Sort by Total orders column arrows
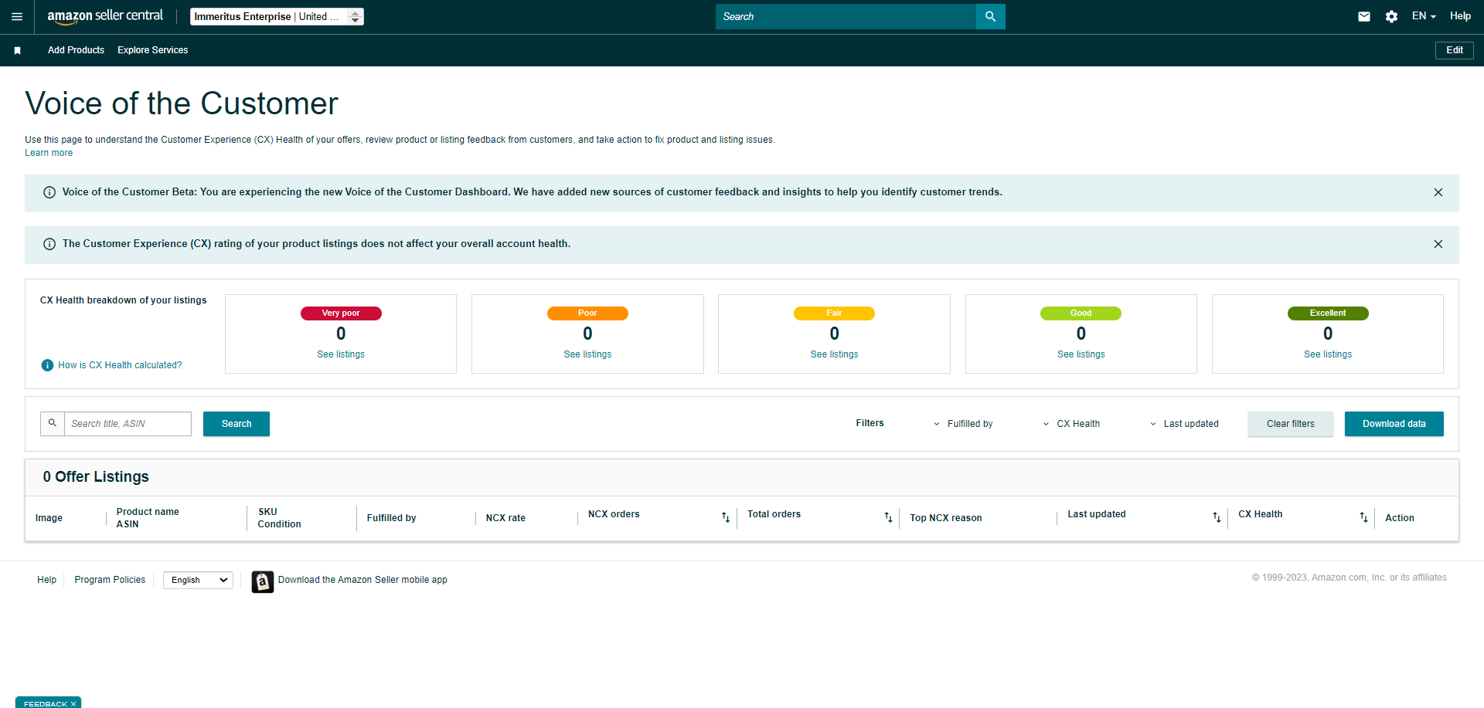Screen dimensions: 1484x708 (888, 517)
